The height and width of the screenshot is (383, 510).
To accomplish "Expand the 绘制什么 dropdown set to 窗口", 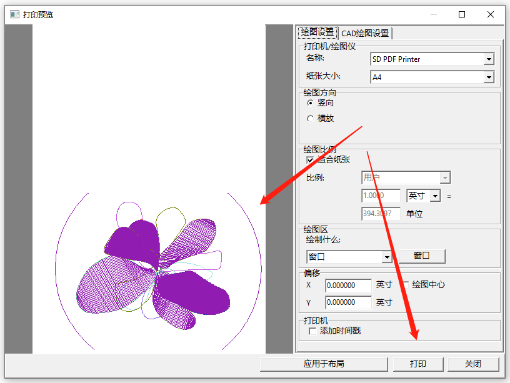I will (x=386, y=257).
